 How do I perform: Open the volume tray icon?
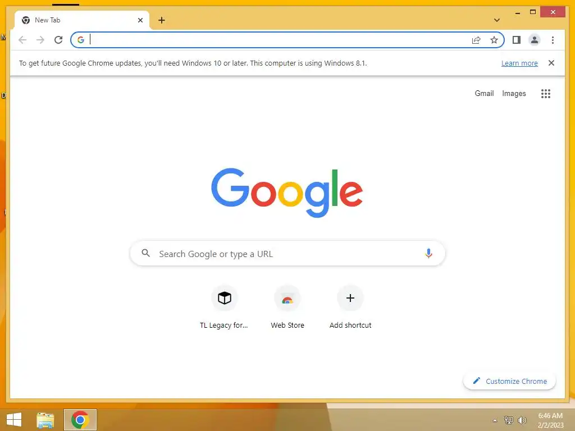(x=522, y=420)
